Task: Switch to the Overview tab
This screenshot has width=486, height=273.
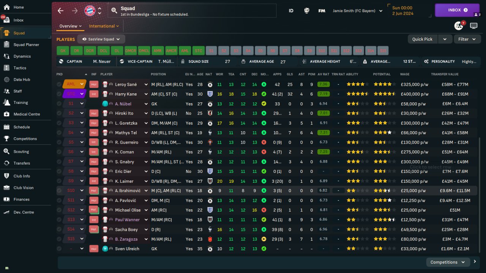Action: pos(71,26)
